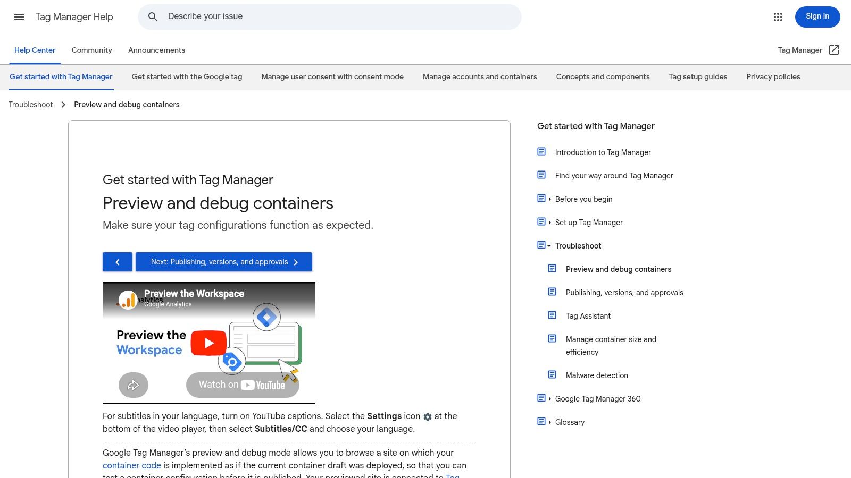851x478 pixels.
Task: Click the article icon beside Glossary
Action: 540,421
